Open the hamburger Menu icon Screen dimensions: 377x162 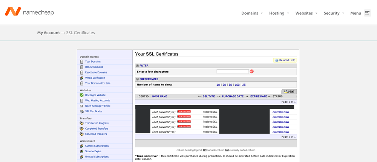[367, 13]
